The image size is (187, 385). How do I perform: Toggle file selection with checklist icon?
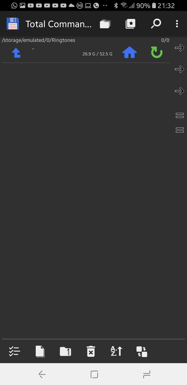click(x=15, y=351)
